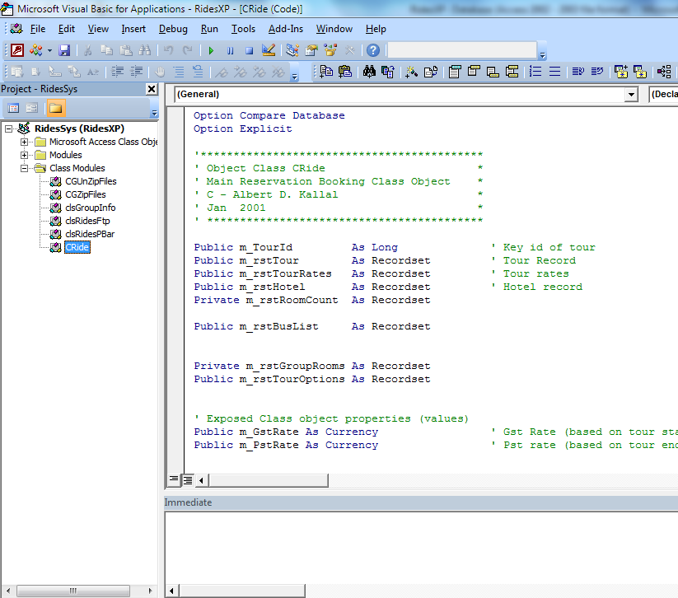Viewport: 678px width, 598px height.
Task: Select the clsGroupInfo class module
Action: pos(91,208)
